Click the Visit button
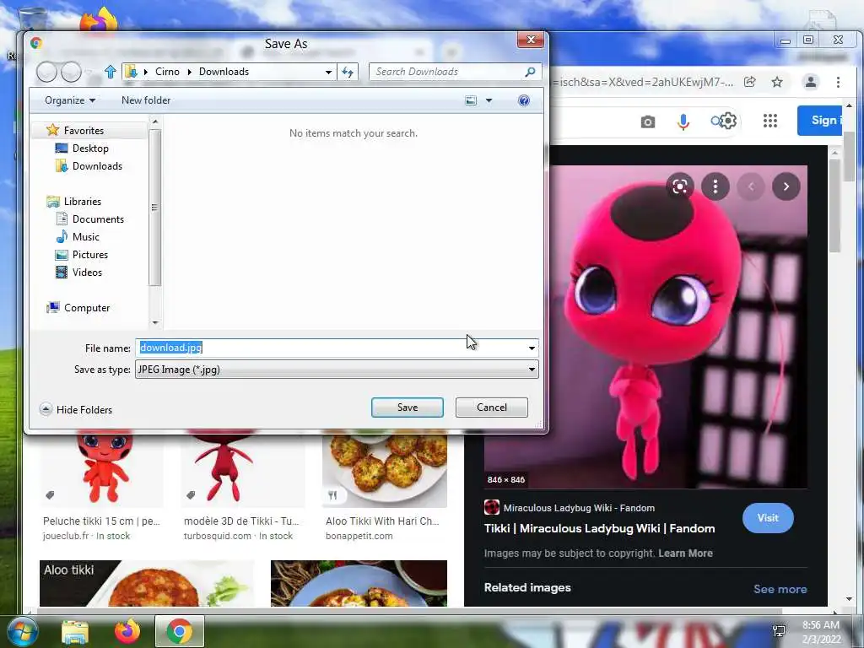This screenshot has width=864, height=648. pos(768,518)
